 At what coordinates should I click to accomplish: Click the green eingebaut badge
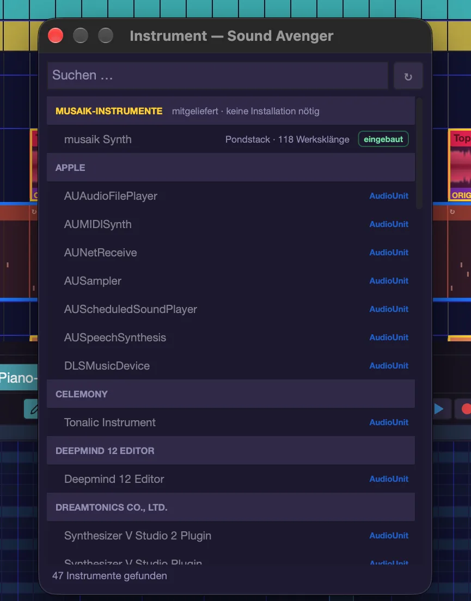[383, 139]
